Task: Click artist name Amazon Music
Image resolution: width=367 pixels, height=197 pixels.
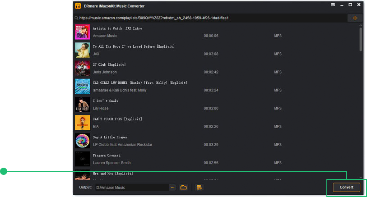Action: click(x=105, y=36)
